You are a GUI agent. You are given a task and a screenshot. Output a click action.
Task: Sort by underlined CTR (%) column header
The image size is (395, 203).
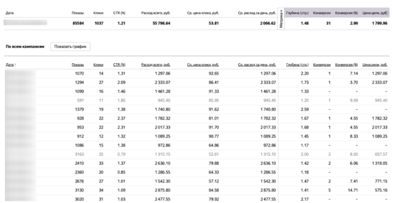(119, 64)
